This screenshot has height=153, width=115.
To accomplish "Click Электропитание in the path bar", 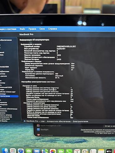I will 80,121.
